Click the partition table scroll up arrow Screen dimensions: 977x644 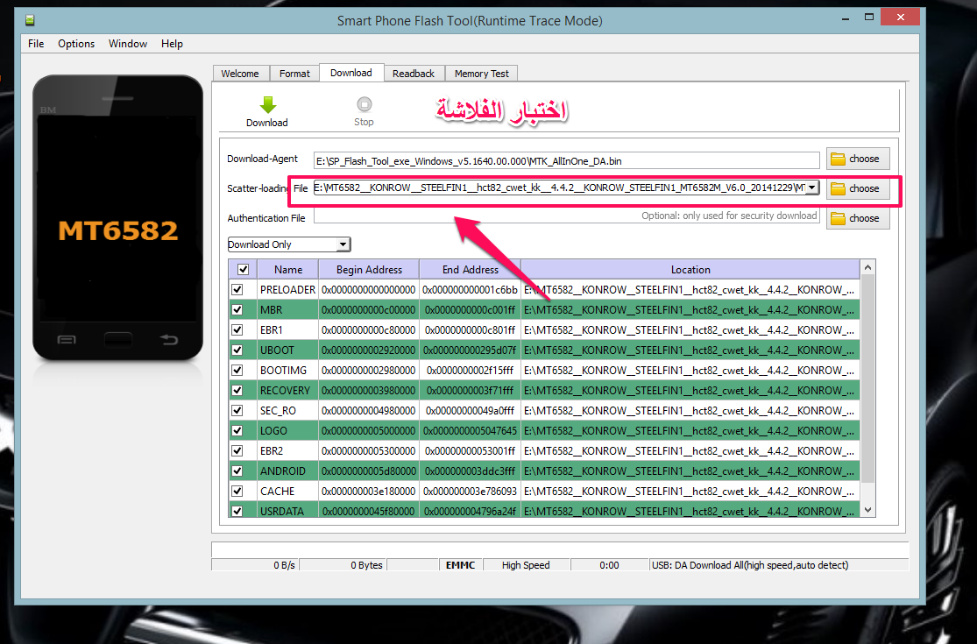point(868,268)
